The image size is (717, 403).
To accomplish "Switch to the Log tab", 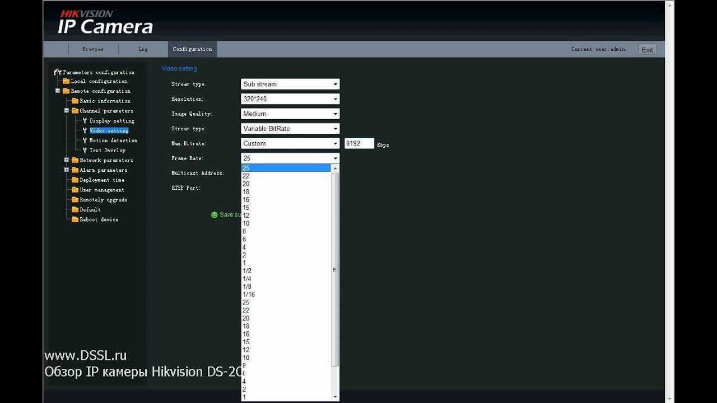I will (143, 49).
